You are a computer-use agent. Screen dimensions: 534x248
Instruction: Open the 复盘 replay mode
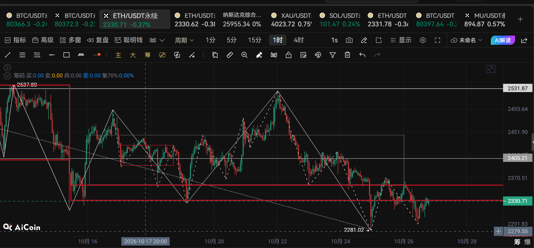pyautogui.click(x=98, y=40)
